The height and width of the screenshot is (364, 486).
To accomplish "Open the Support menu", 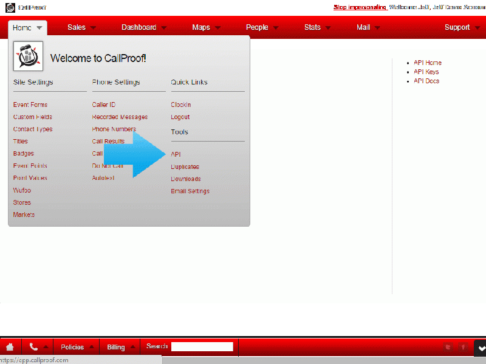I will point(461,27).
